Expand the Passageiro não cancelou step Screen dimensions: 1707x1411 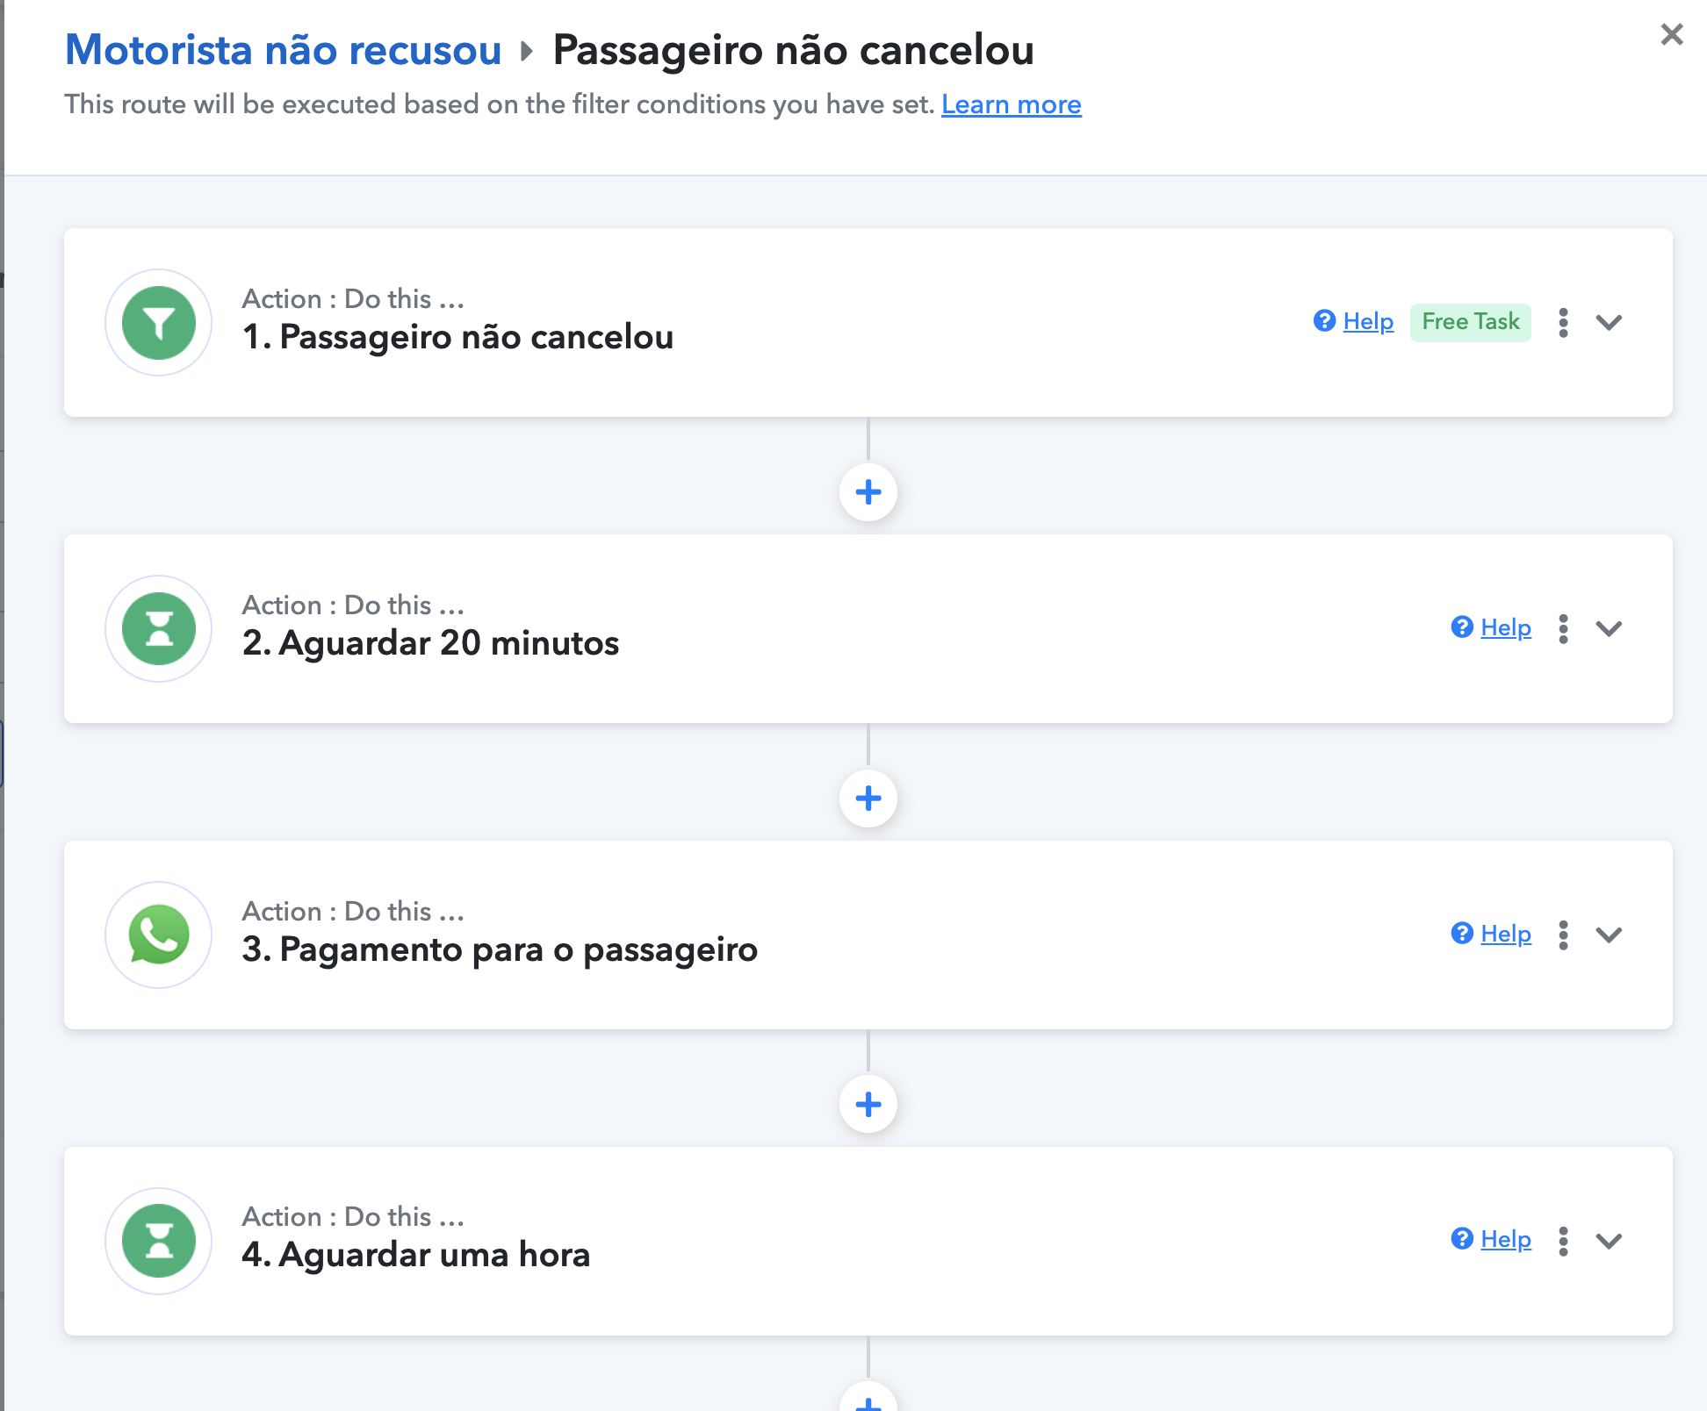[1609, 323]
